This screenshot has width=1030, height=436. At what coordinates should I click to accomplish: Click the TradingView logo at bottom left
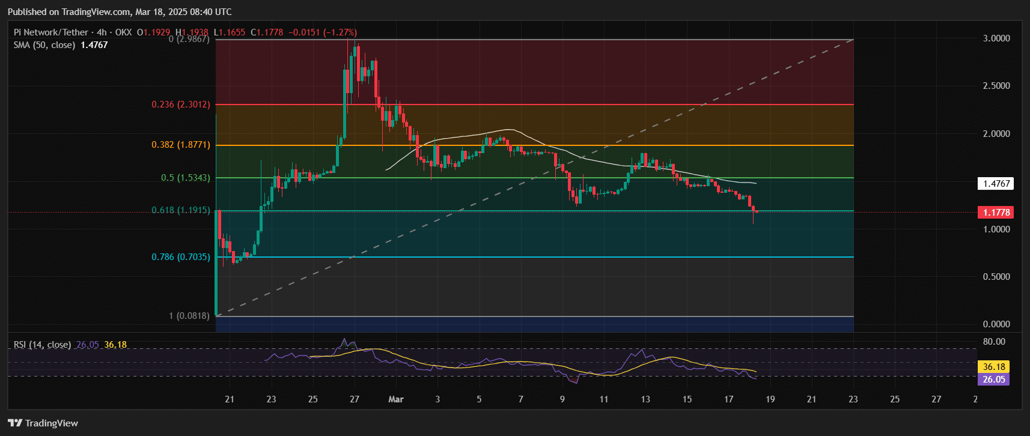click(43, 423)
